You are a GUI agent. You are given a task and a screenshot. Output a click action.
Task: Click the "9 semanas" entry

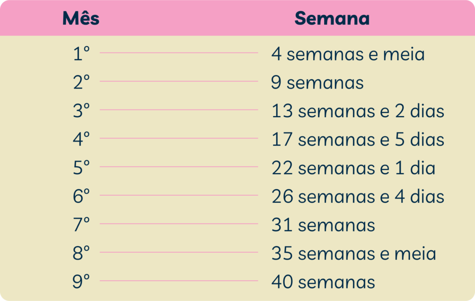[x=317, y=83]
